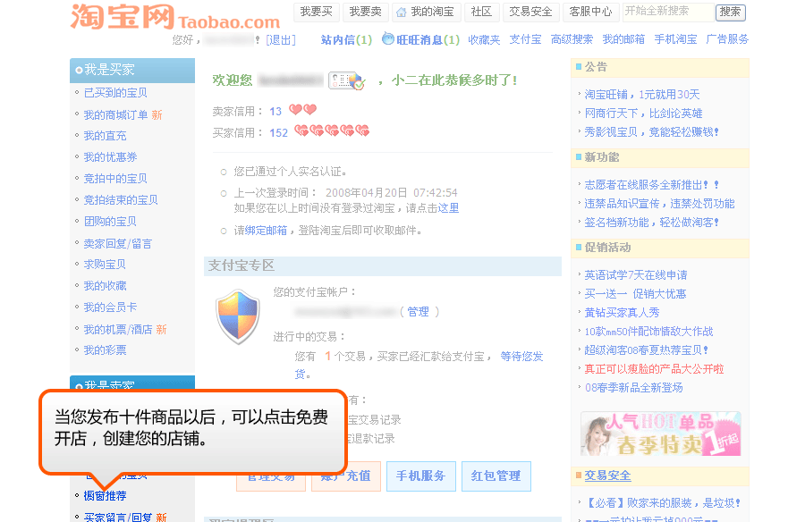805x522 pixels.
Task: Click the buyer credit score 152
Action: 279,133
